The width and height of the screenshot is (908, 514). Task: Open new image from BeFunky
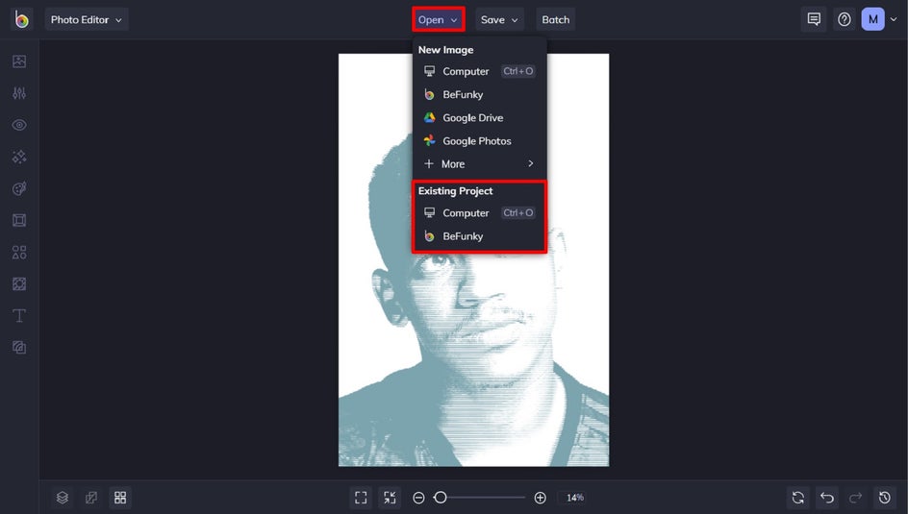[479, 94]
